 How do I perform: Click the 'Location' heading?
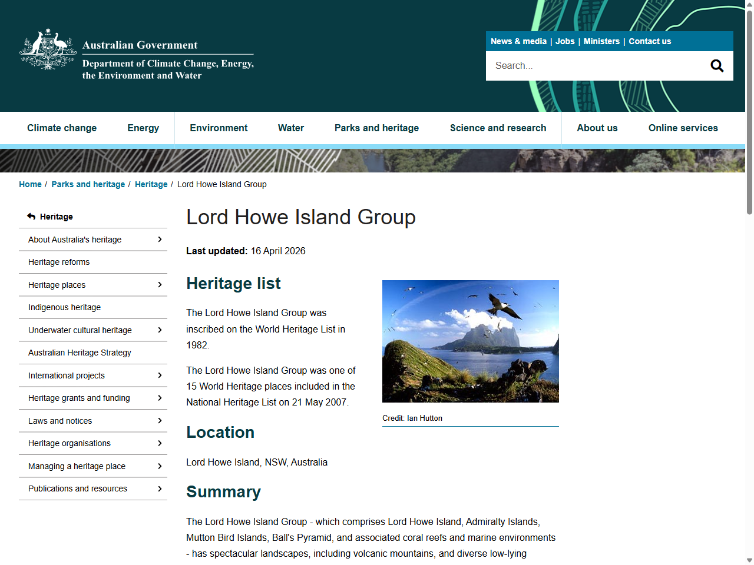point(220,433)
